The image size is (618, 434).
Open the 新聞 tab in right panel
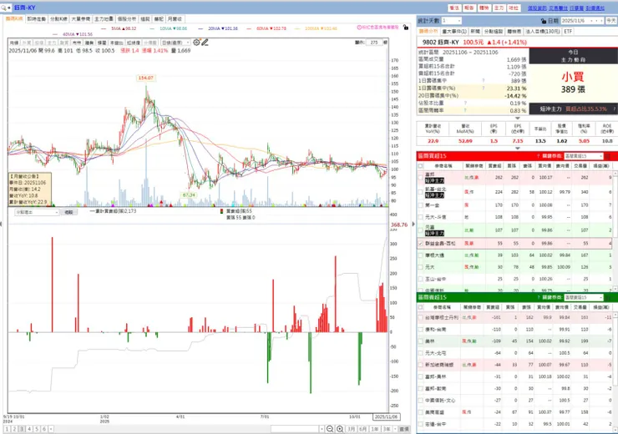click(x=475, y=31)
